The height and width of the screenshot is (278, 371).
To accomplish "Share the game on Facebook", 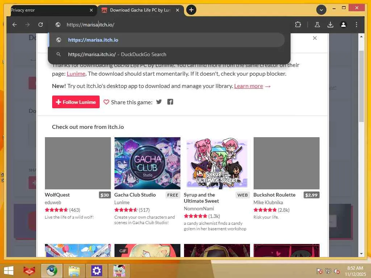I will click(x=170, y=102).
